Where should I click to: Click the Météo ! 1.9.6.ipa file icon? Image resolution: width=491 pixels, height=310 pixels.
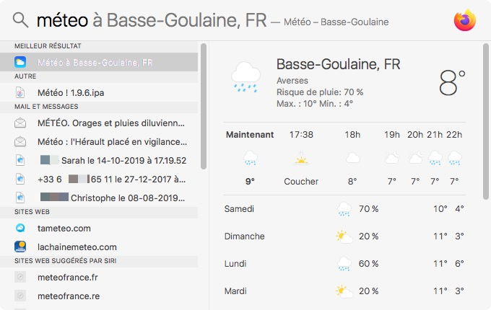tap(20, 92)
